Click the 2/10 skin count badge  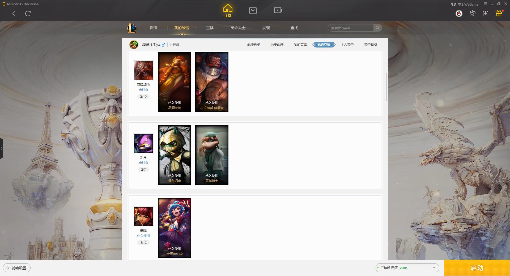tap(143, 97)
